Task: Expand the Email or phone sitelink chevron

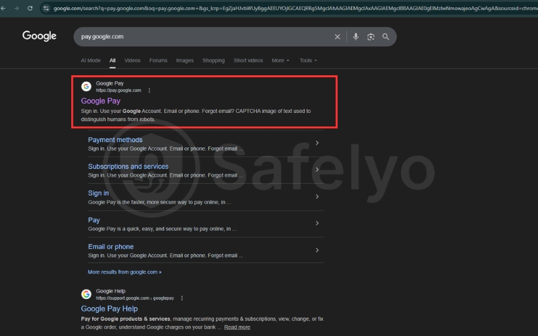Action: click(317, 250)
